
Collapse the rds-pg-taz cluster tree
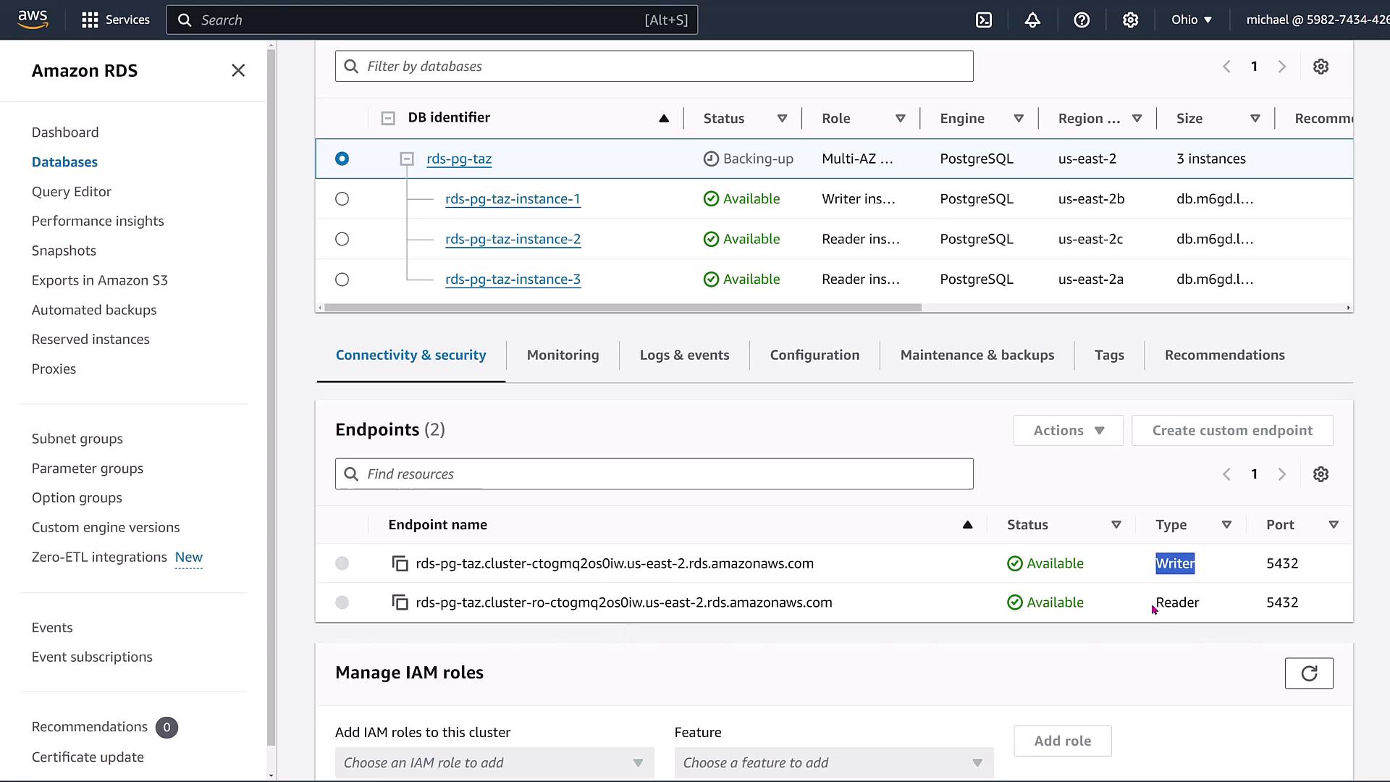point(407,159)
